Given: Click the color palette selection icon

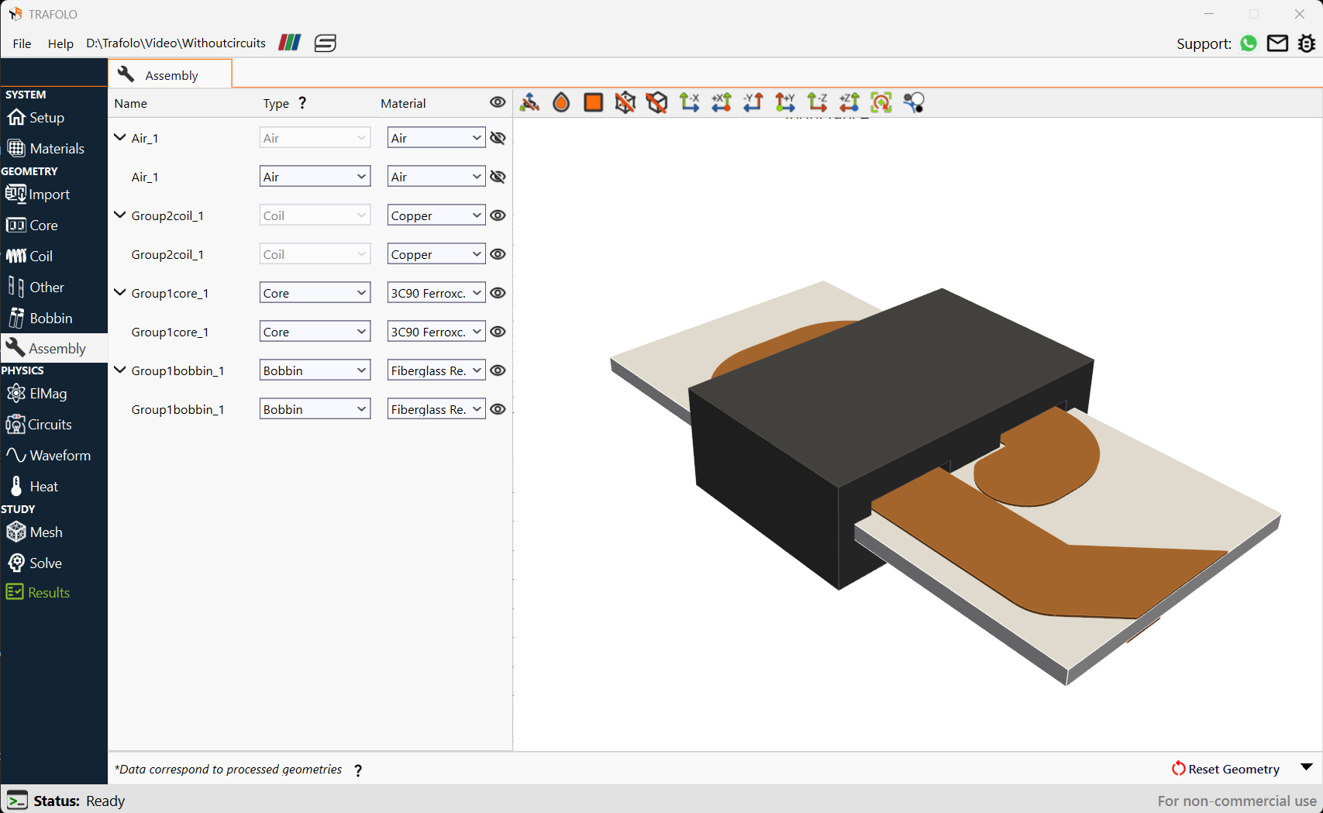Looking at the screenshot, I should (x=914, y=102).
